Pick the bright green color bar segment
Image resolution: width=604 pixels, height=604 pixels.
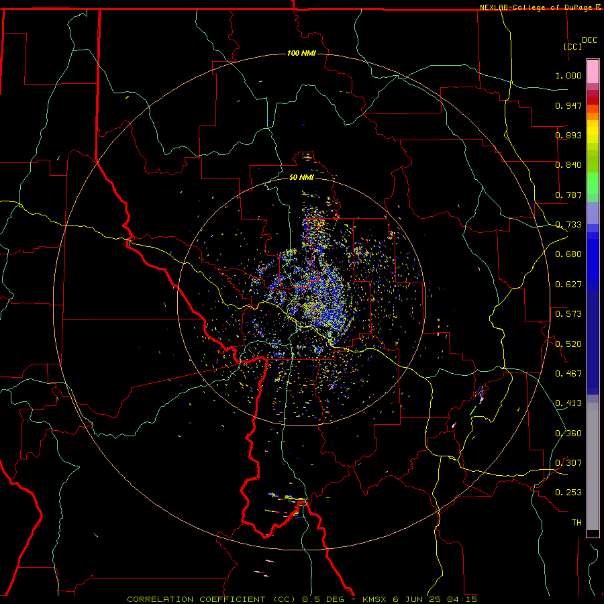pos(593,183)
